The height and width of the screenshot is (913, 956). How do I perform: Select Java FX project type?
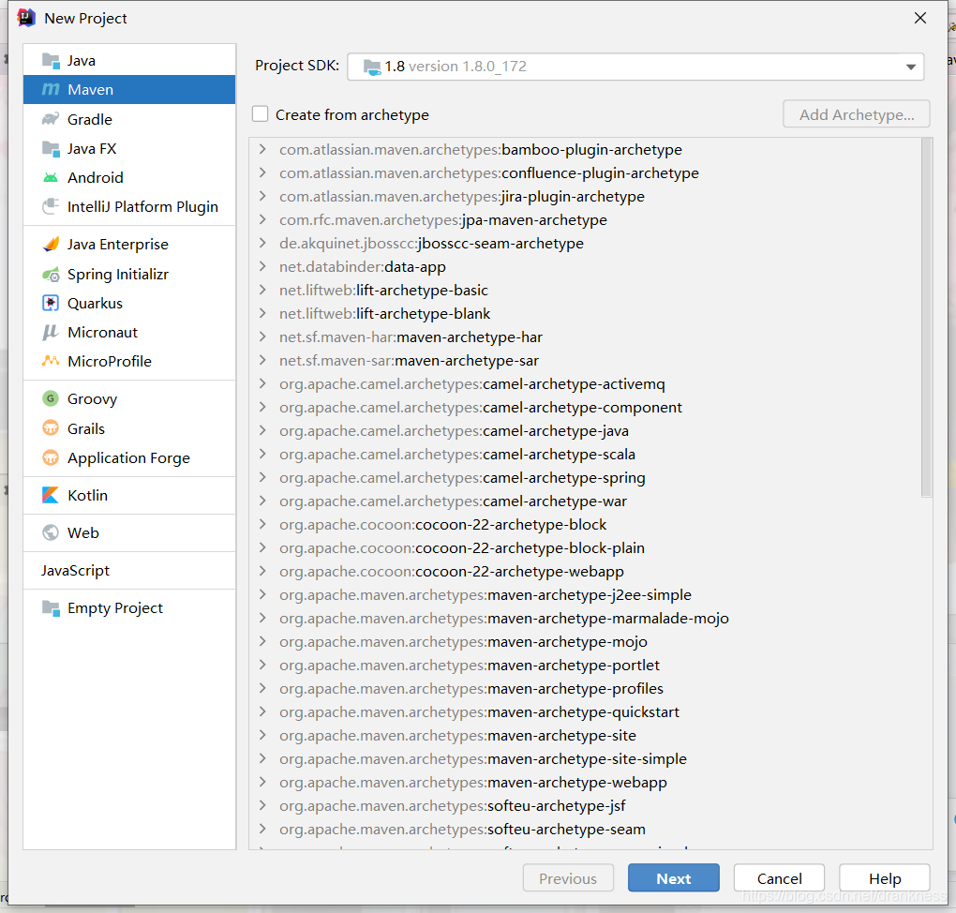click(129, 149)
